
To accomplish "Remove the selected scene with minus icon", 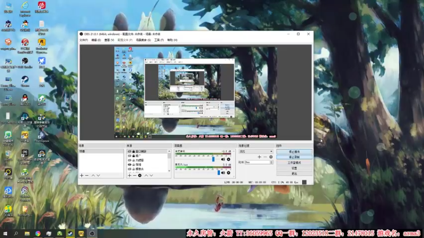I will pos(87,176).
